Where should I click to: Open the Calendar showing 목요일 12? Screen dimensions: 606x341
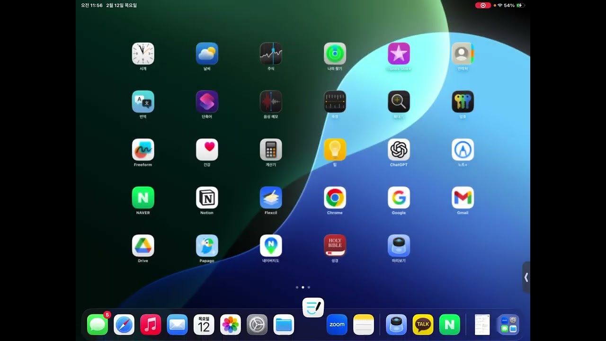click(x=204, y=324)
